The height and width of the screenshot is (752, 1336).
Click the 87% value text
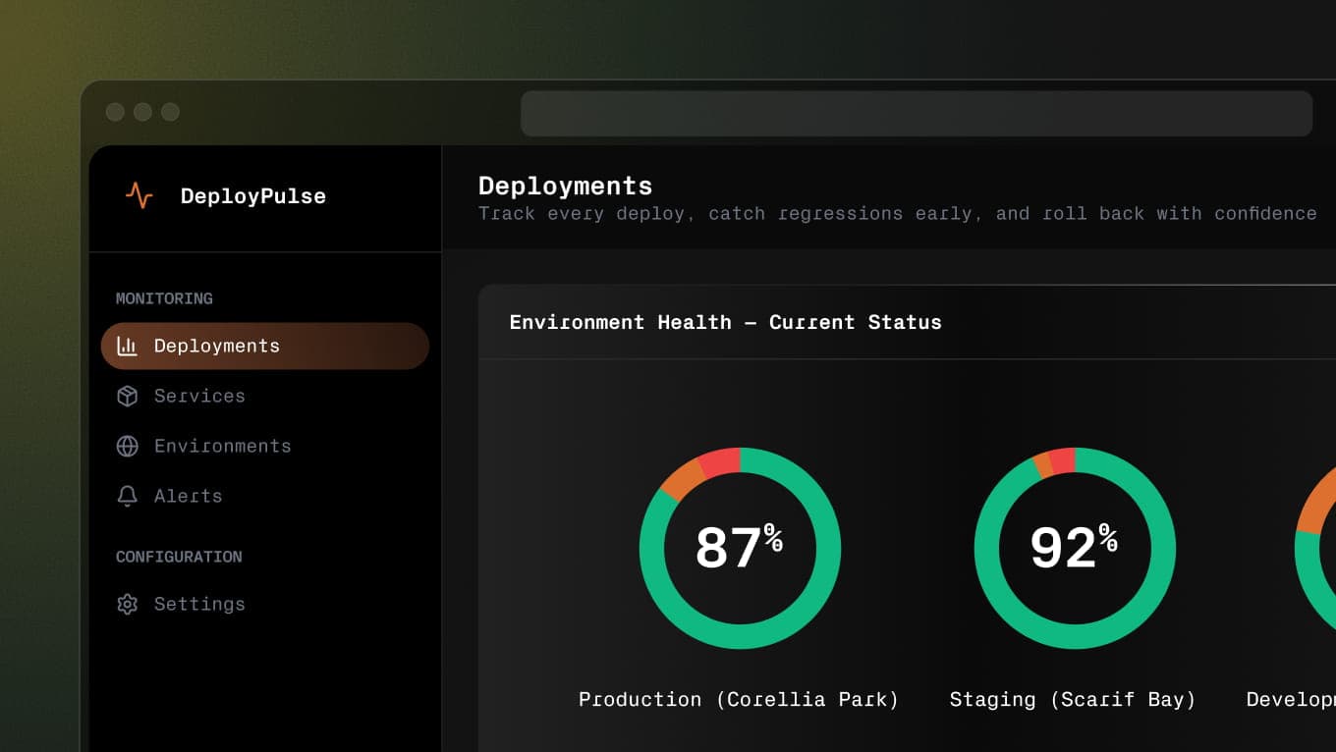coord(739,547)
